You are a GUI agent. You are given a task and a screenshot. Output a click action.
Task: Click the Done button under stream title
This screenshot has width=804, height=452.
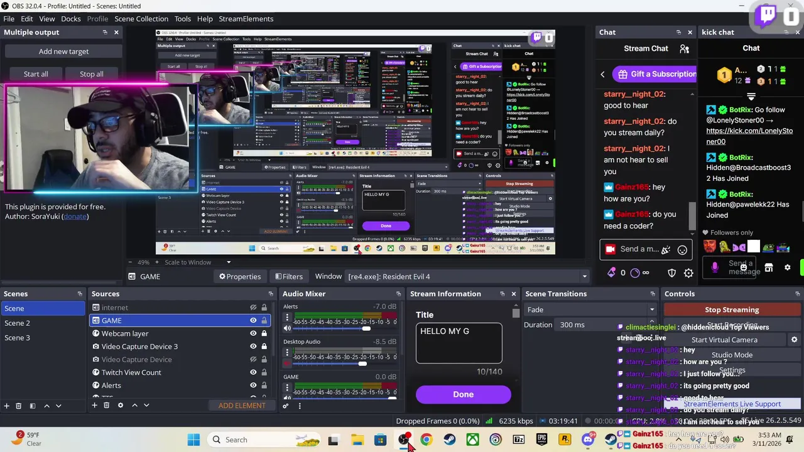click(463, 394)
